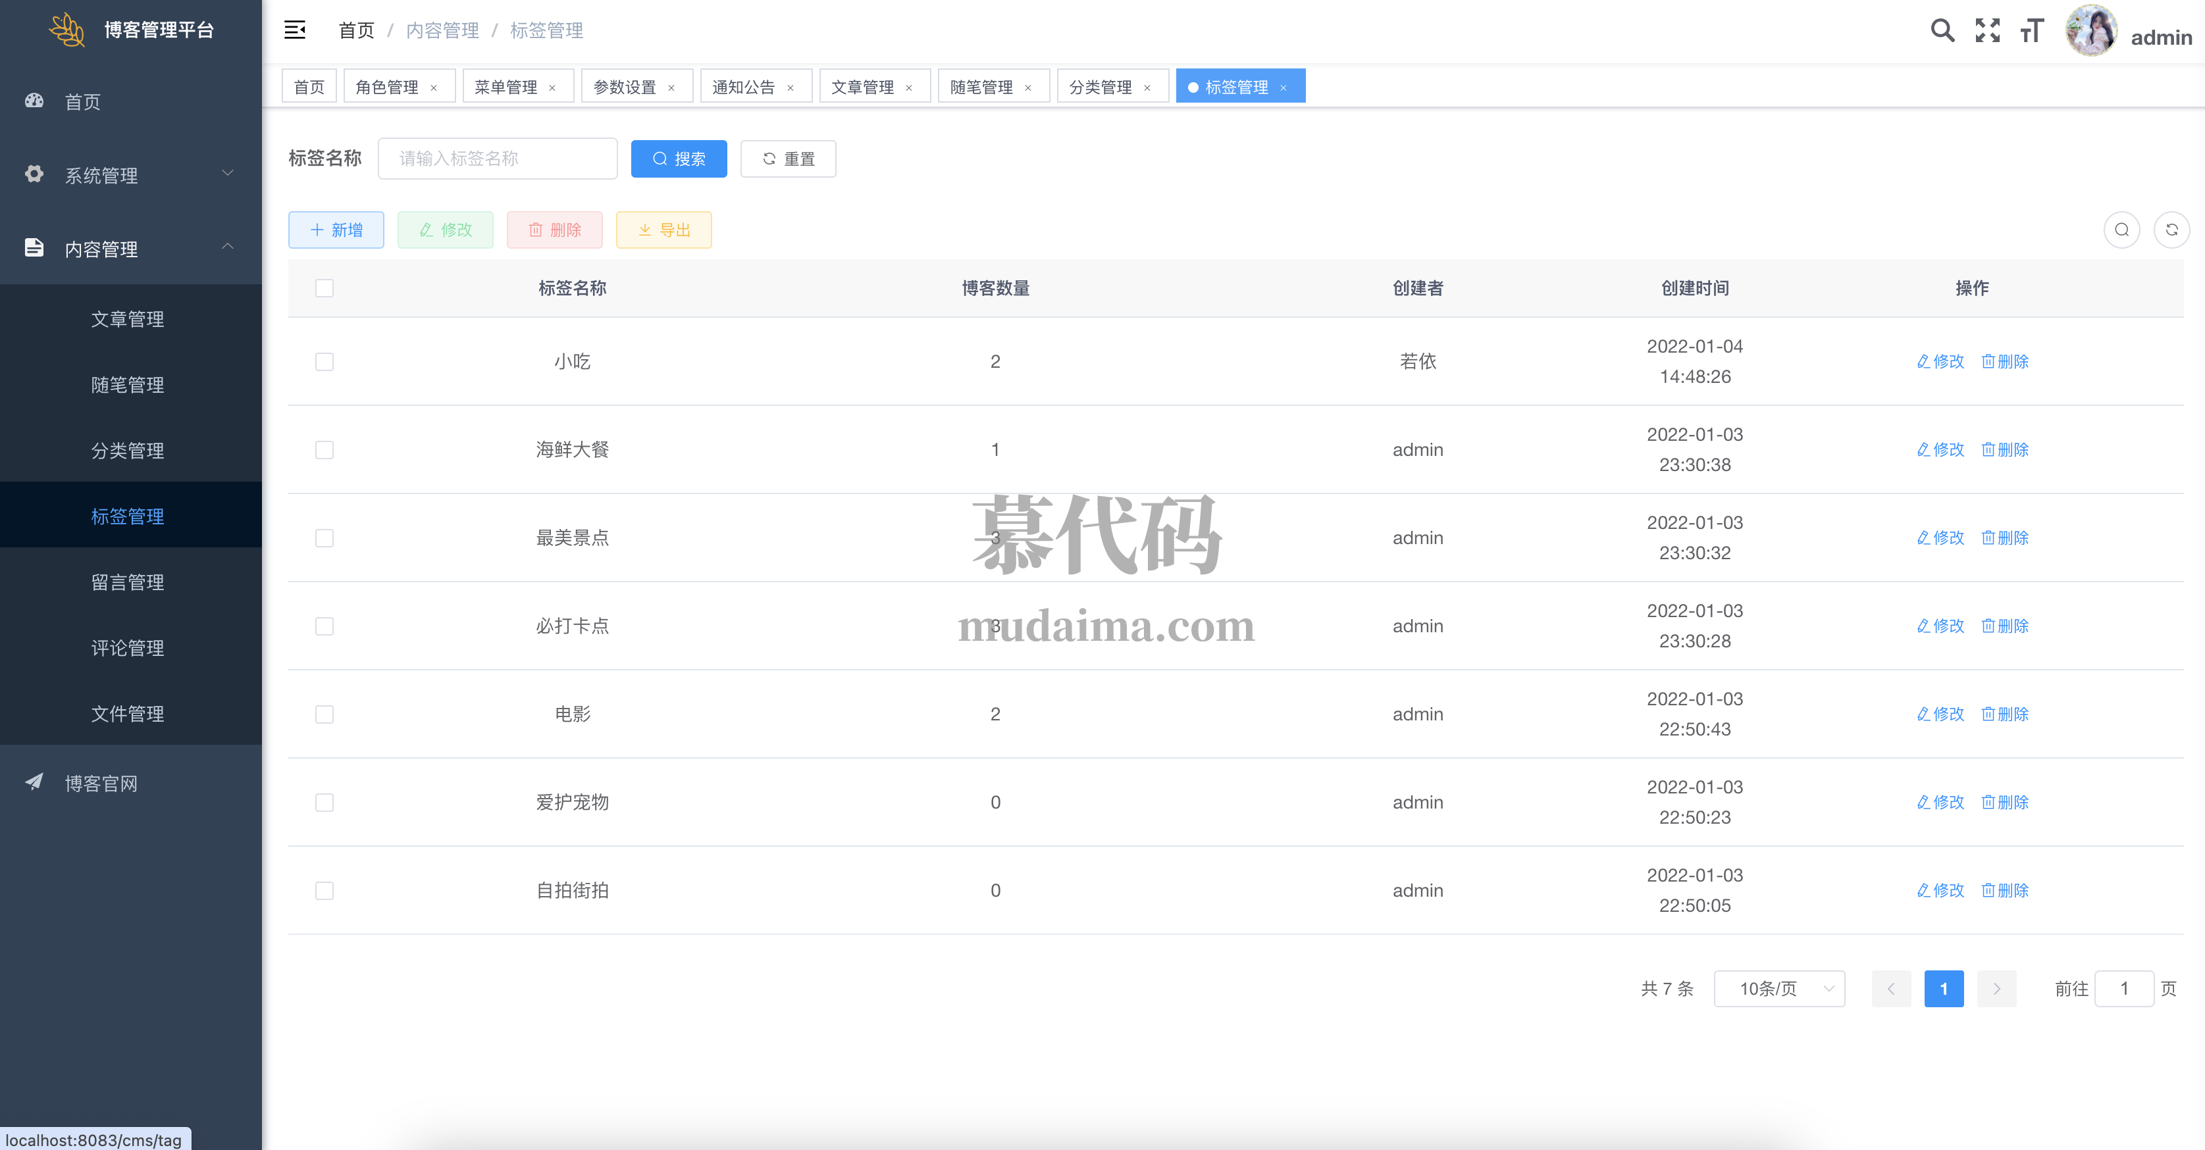Click the 博客官网 paper plane menu item
Image resolution: width=2205 pixels, height=1150 pixels.
coord(101,783)
